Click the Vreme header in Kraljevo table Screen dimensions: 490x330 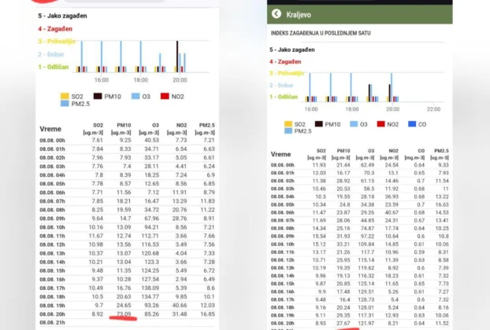click(x=281, y=154)
